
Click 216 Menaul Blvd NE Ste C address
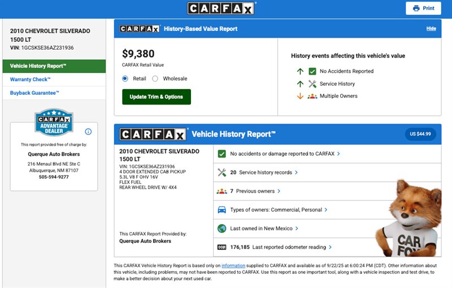click(54, 164)
